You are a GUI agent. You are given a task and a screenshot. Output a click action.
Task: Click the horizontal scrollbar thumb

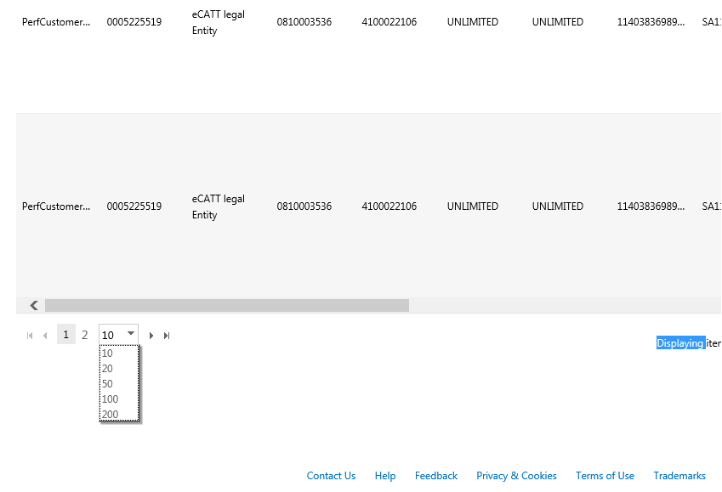[226, 305]
